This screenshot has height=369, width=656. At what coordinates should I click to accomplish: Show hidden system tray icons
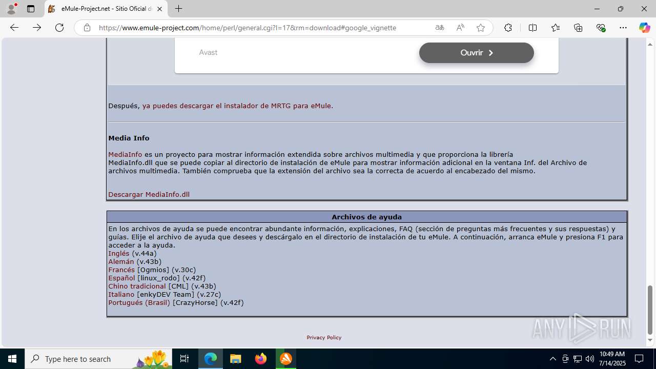[x=552, y=359]
